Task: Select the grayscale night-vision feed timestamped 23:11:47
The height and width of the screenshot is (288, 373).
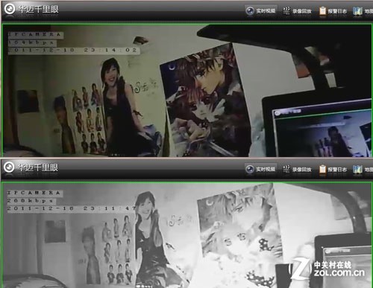Action: [187, 235]
